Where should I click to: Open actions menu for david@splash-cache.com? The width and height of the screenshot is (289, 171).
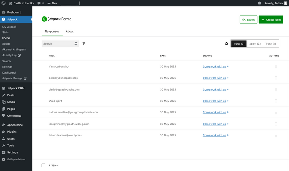coord(276,89)
